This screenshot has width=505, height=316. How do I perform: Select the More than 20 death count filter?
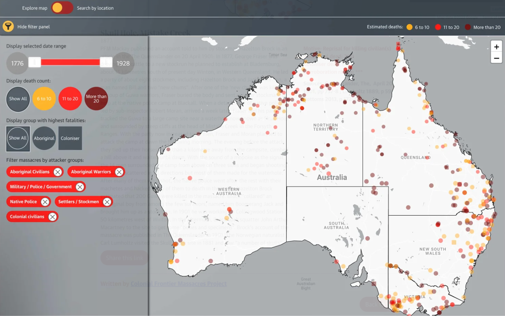point(96,99)
